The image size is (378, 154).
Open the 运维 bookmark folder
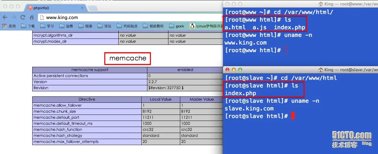pyautogui.click(x=66, y=26)
